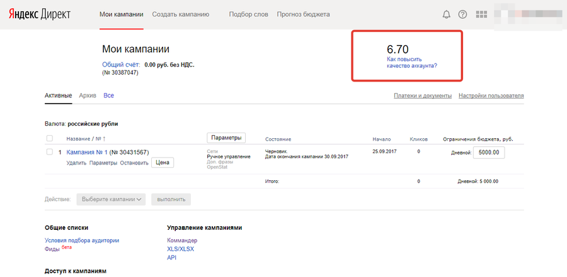Screen dimensions: 567x277
Task: Sort by Название / № column header
Action: click(86, 139)
